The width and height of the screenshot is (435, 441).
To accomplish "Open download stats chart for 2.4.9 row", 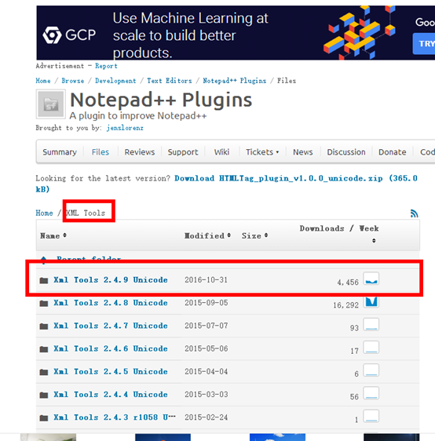I will 371,279.
